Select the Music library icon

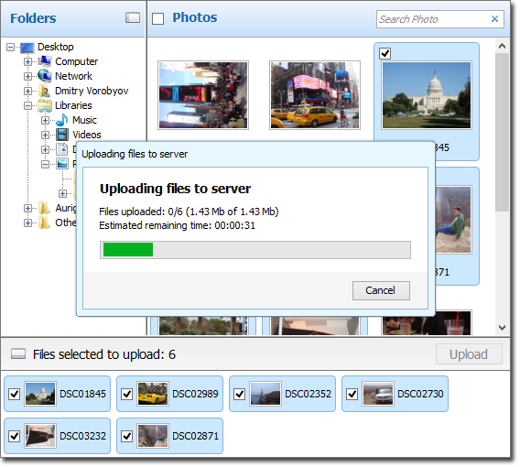(62, 120)
